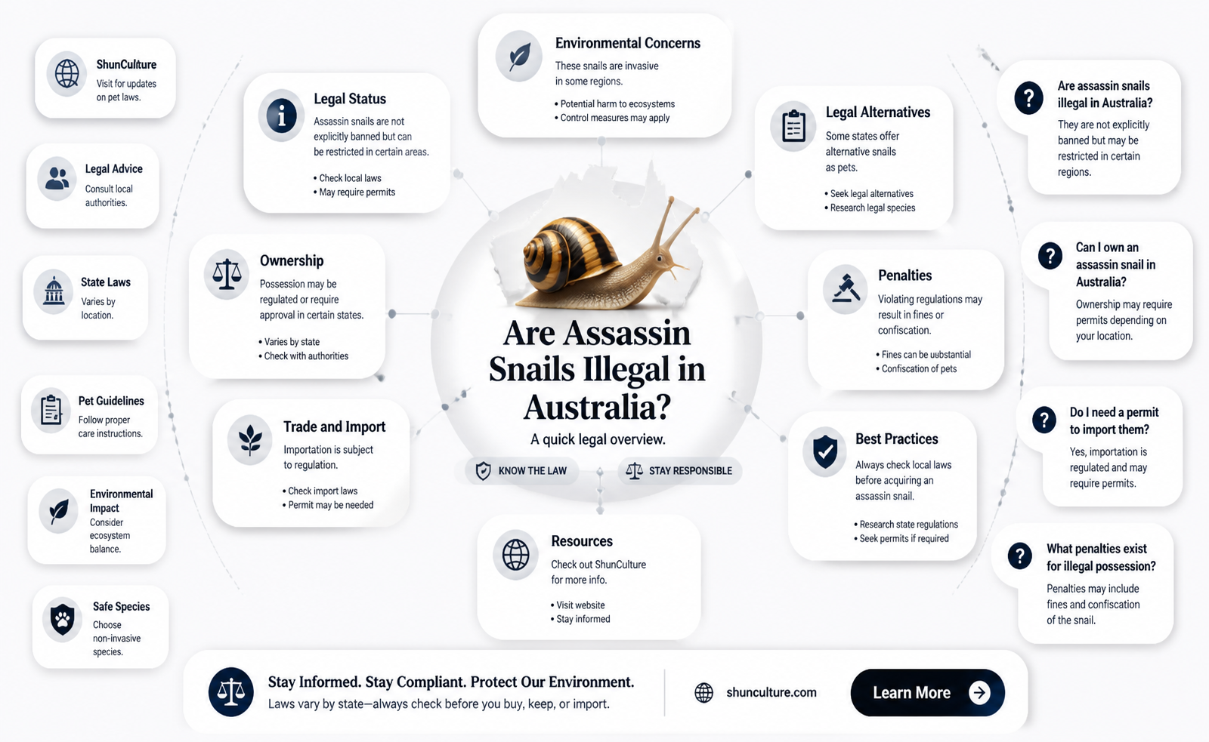Viewport: 1209px width, 742px height.
Task: Click the scales icon in STAY RESPONSIBLE badge
Action: [x=634, y=471]
